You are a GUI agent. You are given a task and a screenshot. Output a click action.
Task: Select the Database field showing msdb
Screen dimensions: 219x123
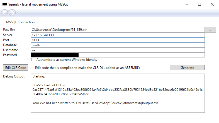click(x=118, y=45)
